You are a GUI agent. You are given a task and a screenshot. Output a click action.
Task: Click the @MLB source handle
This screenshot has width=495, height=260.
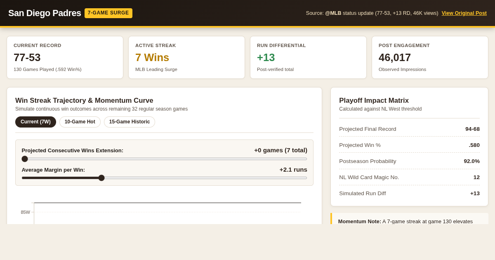point(333,13)
